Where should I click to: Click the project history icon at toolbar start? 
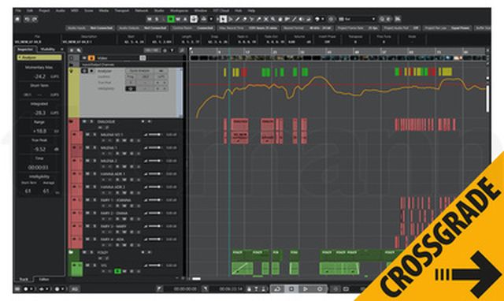click(x=17, y=19)
